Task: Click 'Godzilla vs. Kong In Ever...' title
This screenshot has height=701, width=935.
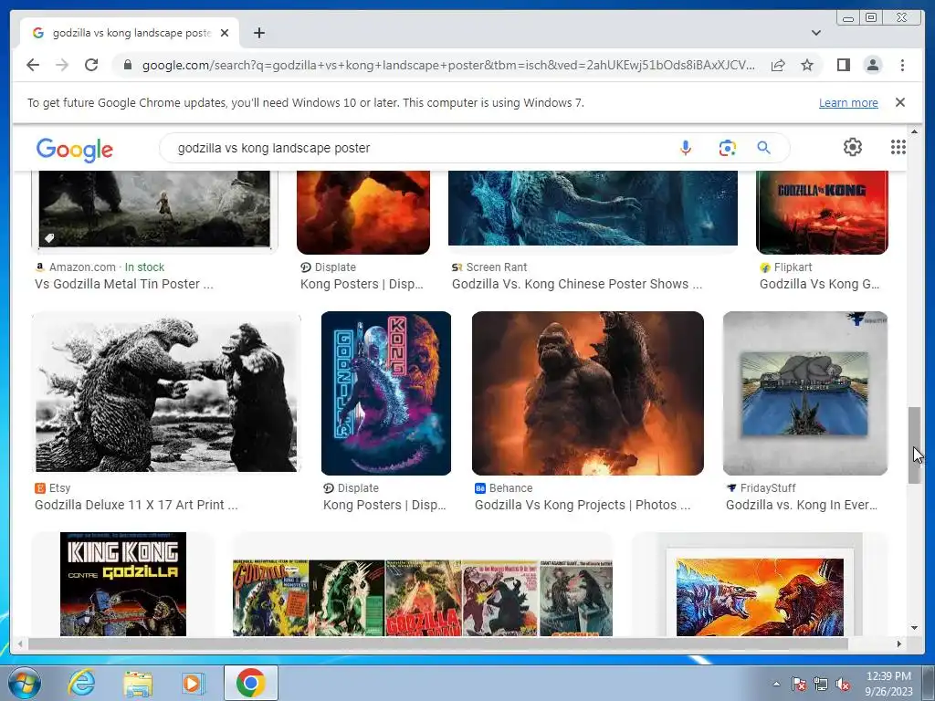Action: [802, 505]
